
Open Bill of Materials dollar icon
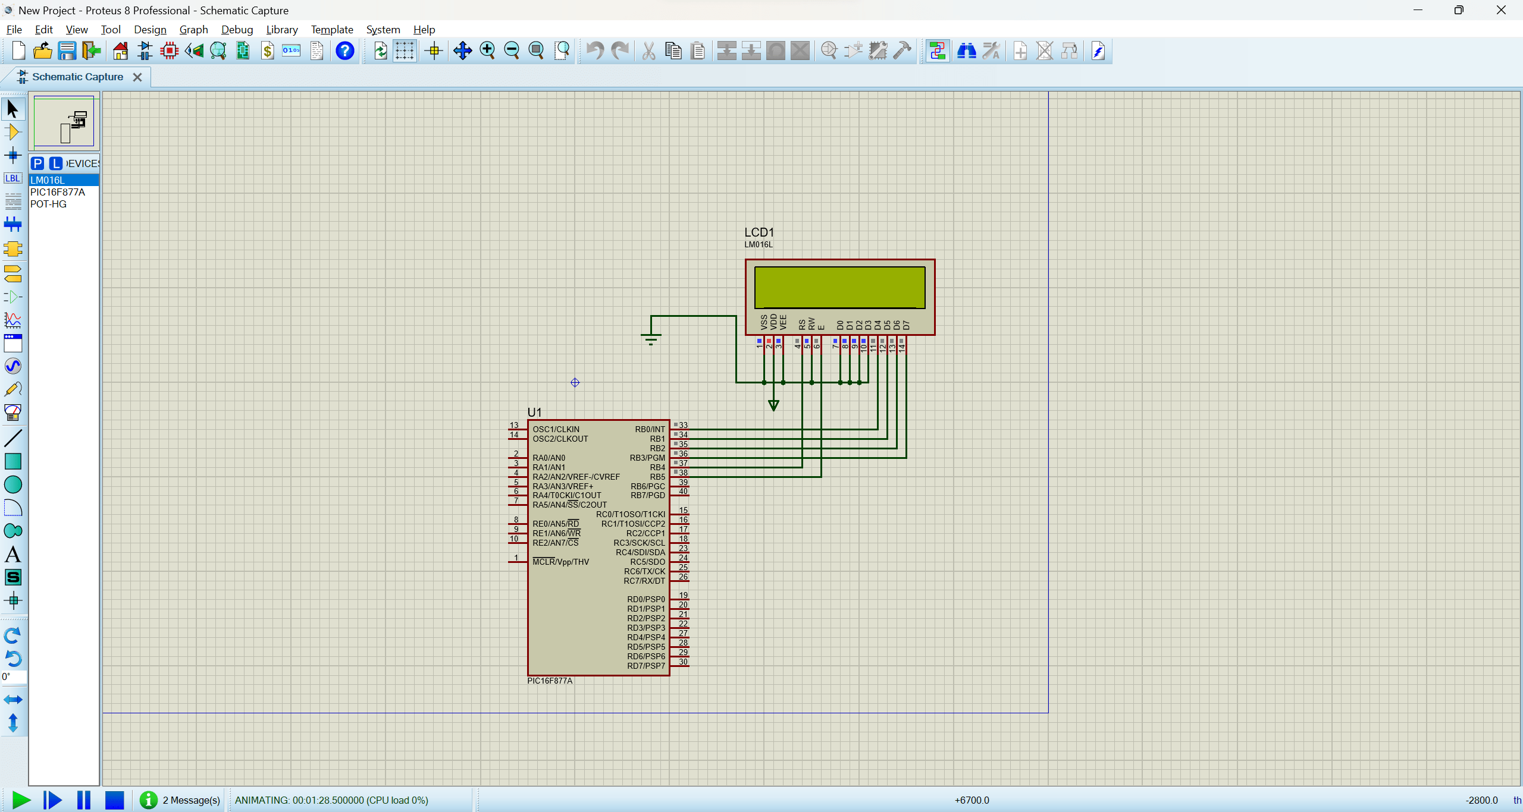click(x=267, y=51)
